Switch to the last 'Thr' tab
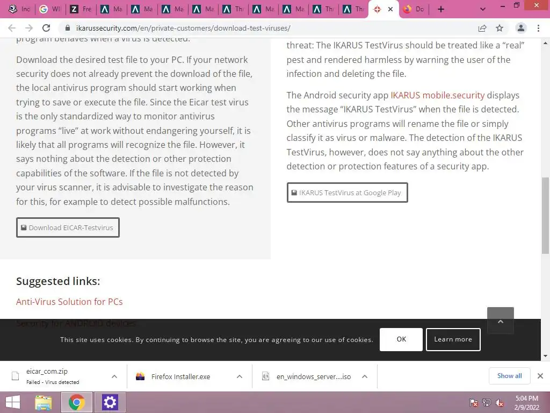 (x=353, y=9)
